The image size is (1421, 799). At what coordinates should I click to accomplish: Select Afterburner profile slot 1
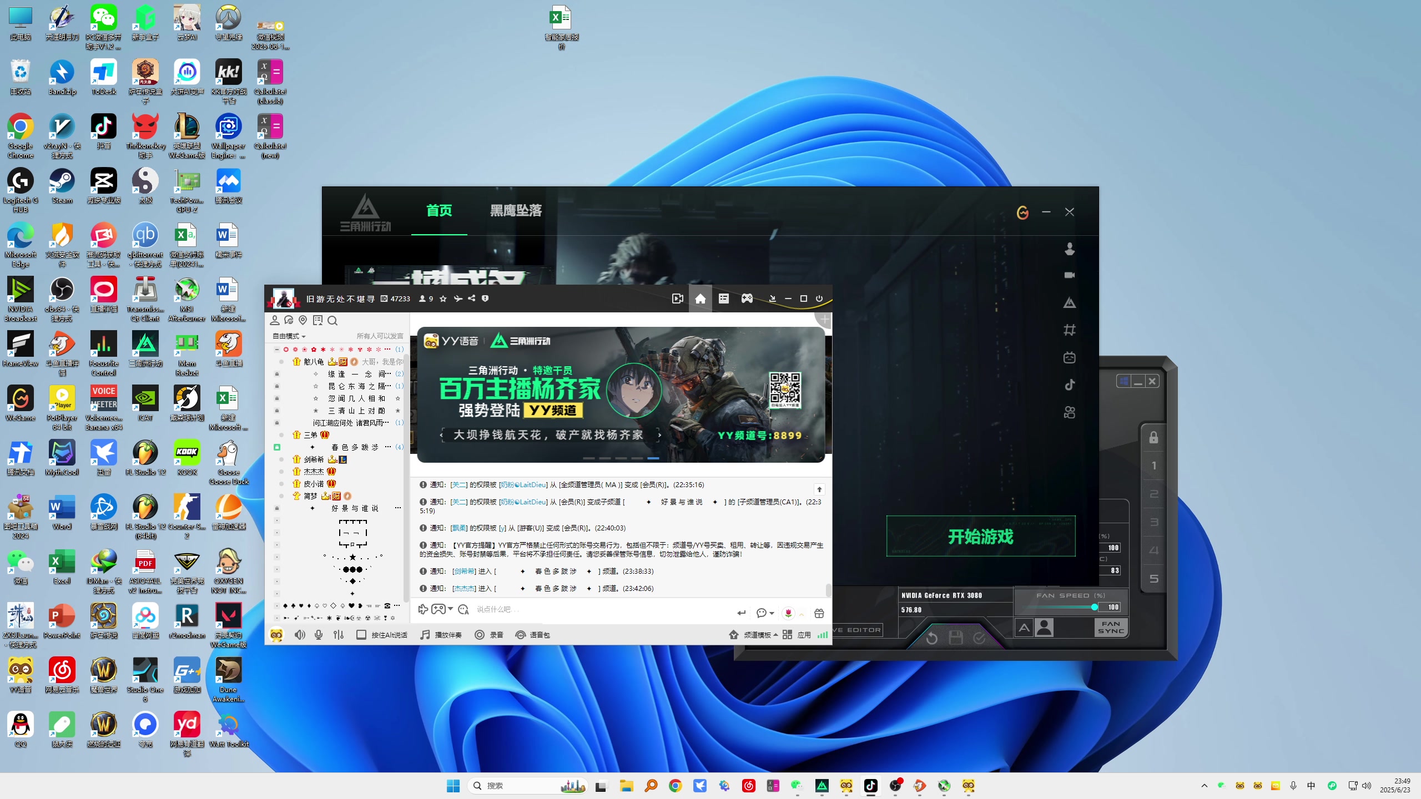point(1153,466)
